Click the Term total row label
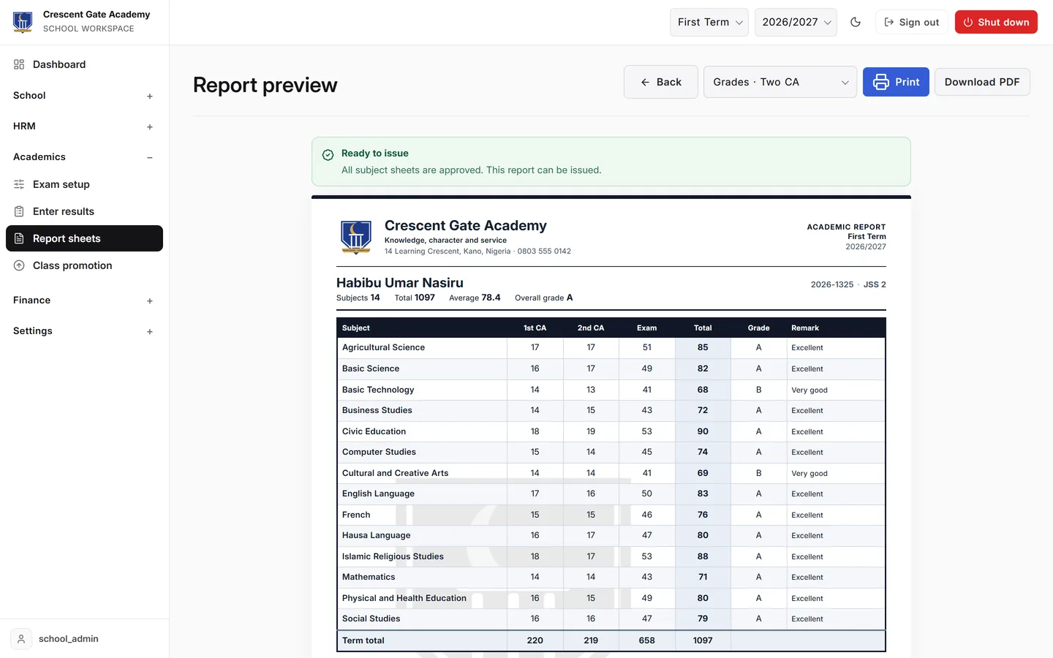The width and height of the screenshot is (1053, 658). (x=363, y=640)
